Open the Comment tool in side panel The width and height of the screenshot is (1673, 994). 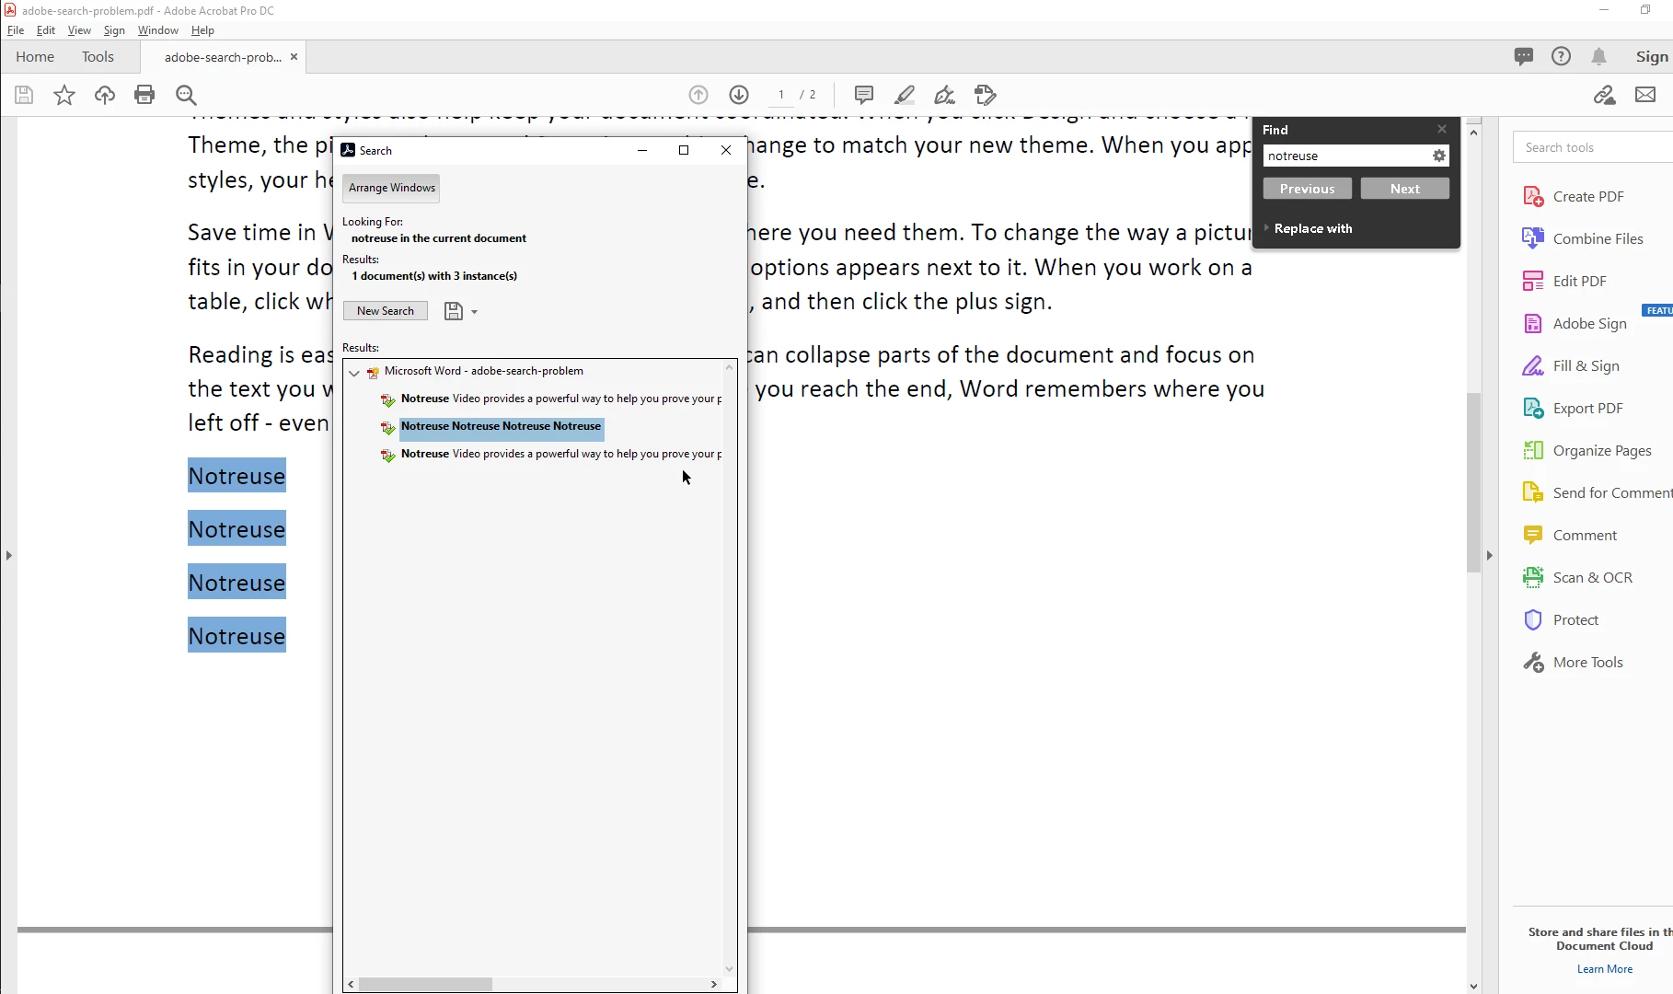coord(1570,536)
